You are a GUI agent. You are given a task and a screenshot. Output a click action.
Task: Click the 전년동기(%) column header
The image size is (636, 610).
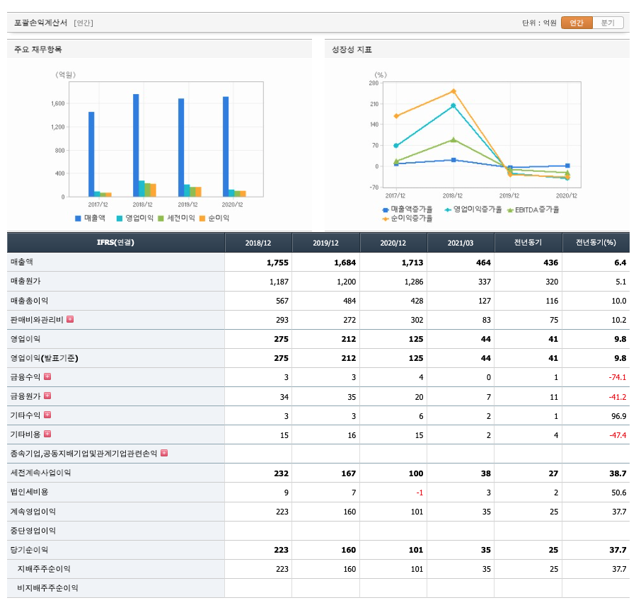tap(596, 243)
